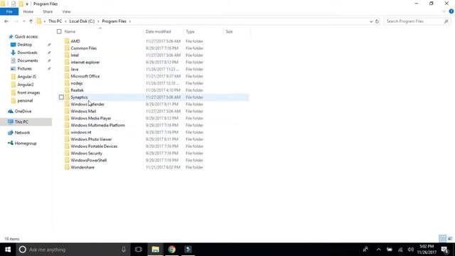The width and height of the screenshot is (455, 256).
Task: Open Google Chrome from taskbar
Action: pyautogui.click(x=172, y=250)
